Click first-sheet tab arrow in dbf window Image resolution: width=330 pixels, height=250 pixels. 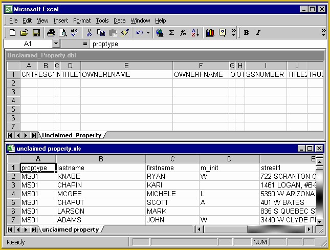pos(10,135)
